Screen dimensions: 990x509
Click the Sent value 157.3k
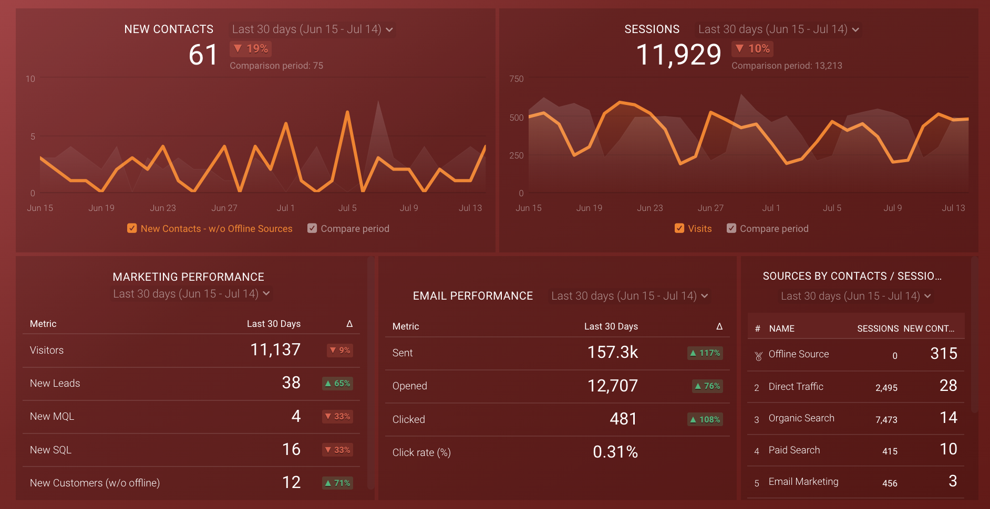coord(612,352)
